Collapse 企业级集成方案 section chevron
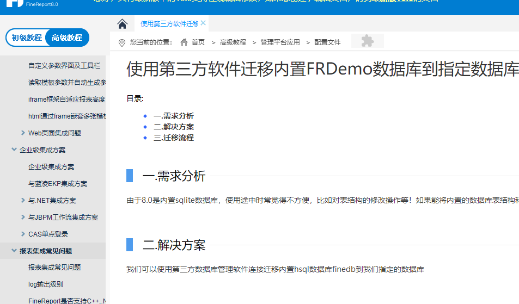 click(14, 150)
